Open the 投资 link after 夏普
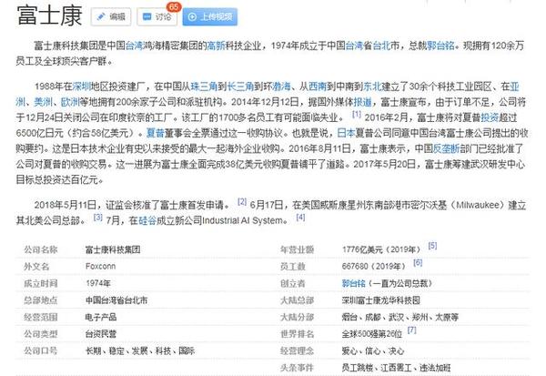The height and width of the screenshot is (376, 546). coord(490,117)
